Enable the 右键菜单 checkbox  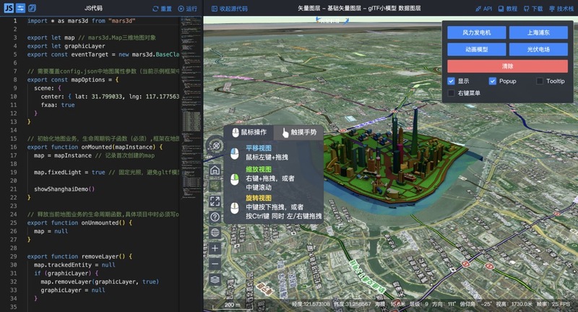coord(452,92)
